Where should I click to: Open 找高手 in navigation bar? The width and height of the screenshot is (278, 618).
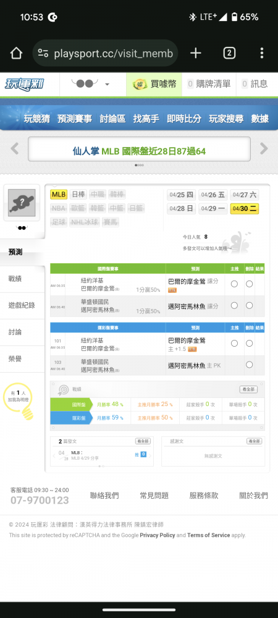[x=146, y=119]
